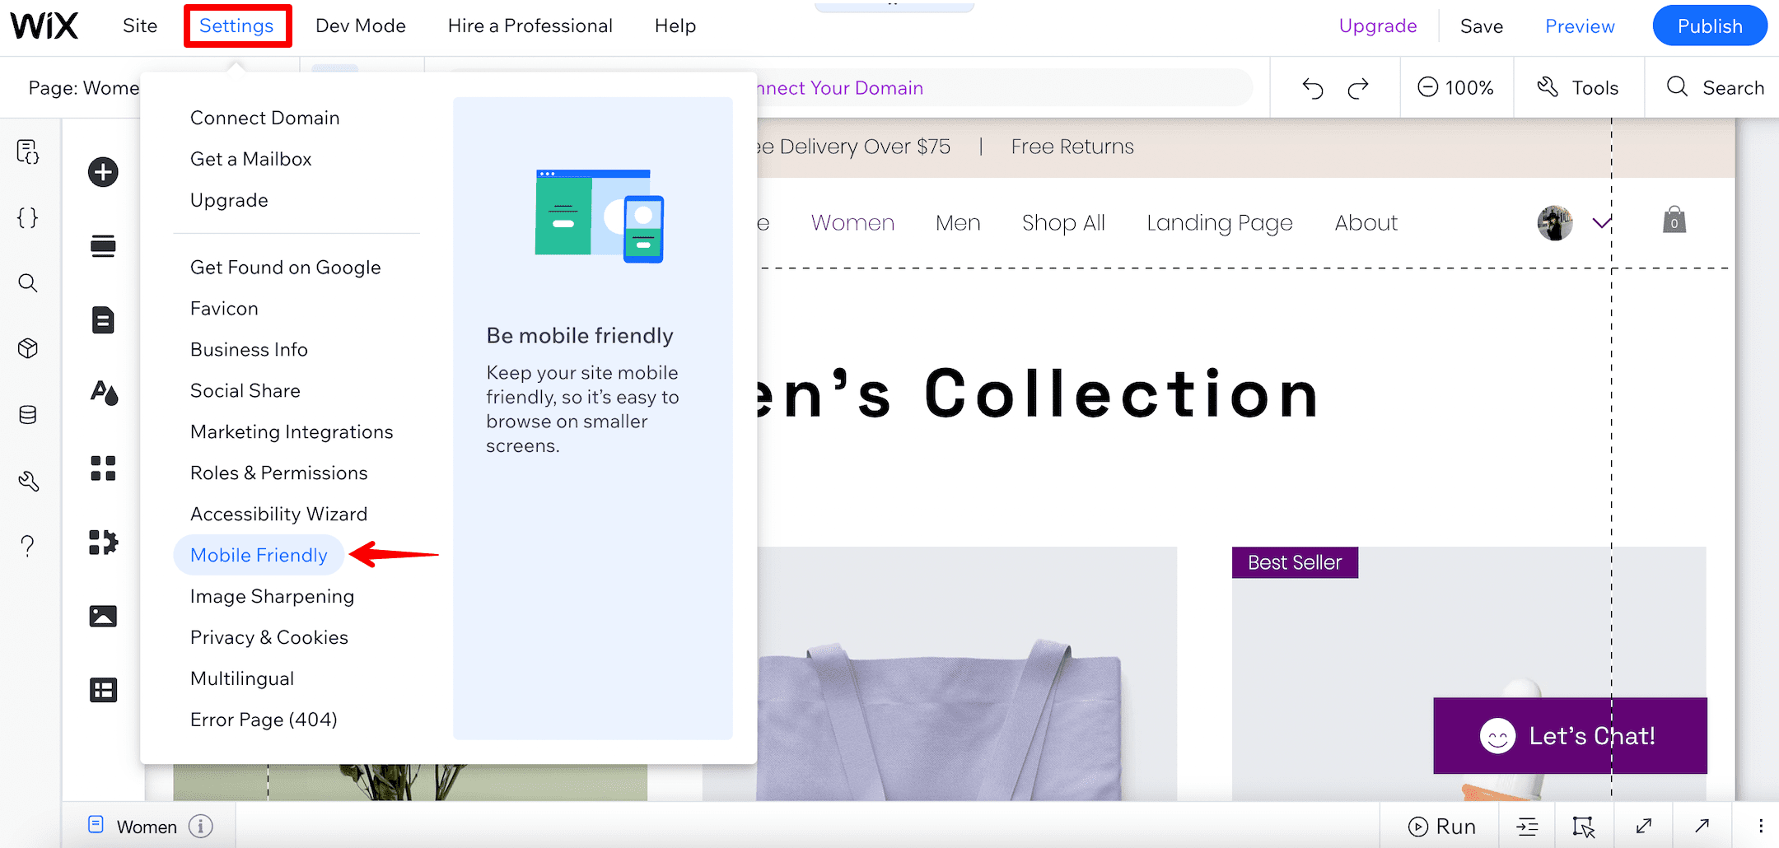
Task: Pop out code panel with arrow icon
Action: coord(1702,825)
